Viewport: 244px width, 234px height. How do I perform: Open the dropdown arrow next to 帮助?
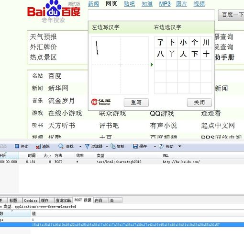pyautogui.click(x=180, y=146)
